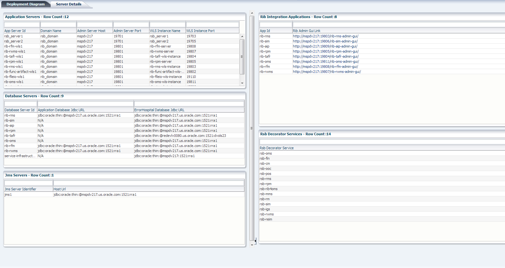The height and width of the screenshot is (268, 505).
Task: Select the rib-oms-wls-instance cell
Action: coord(167,82)
